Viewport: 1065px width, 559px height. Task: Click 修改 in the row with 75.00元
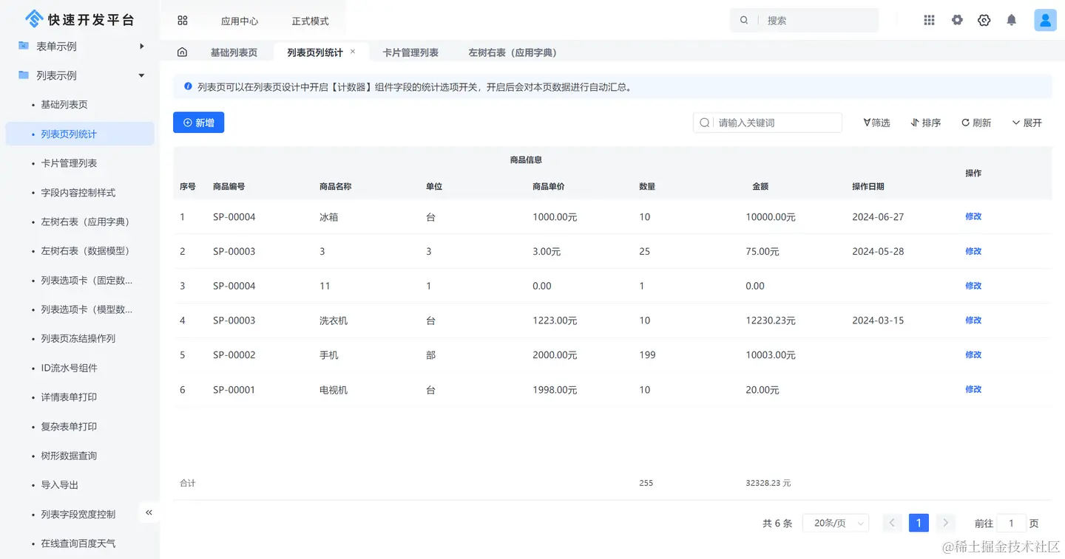tap(973, 251)
